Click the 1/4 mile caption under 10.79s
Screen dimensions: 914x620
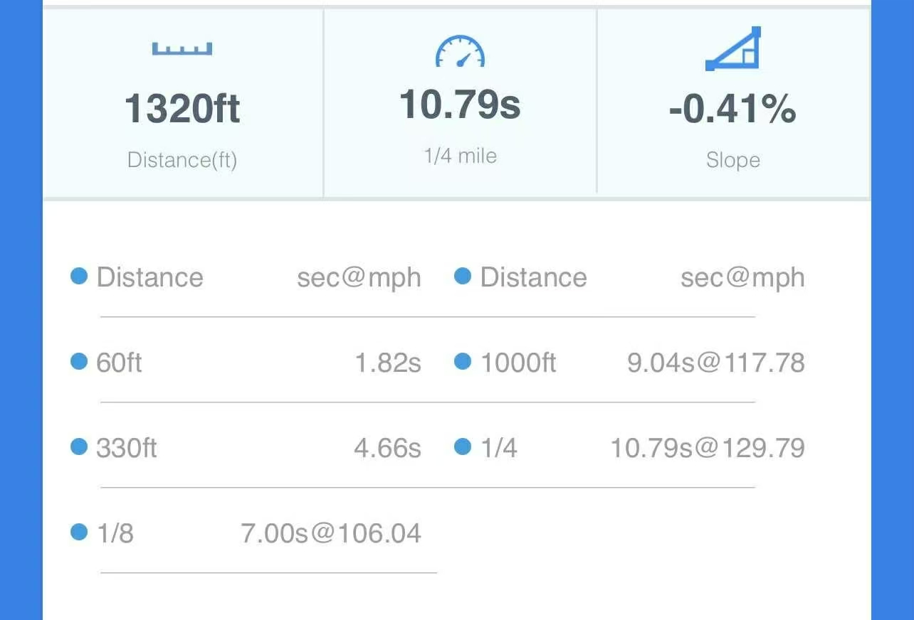[460, 156]
